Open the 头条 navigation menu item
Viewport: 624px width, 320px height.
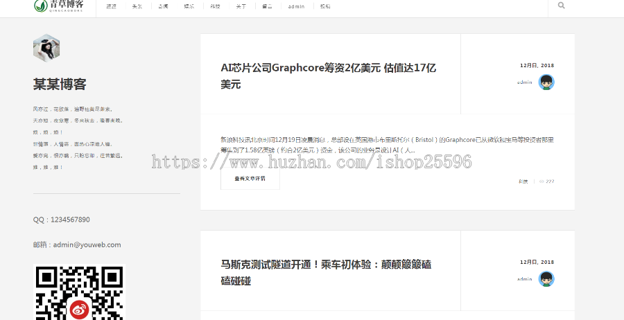point(137,6)
